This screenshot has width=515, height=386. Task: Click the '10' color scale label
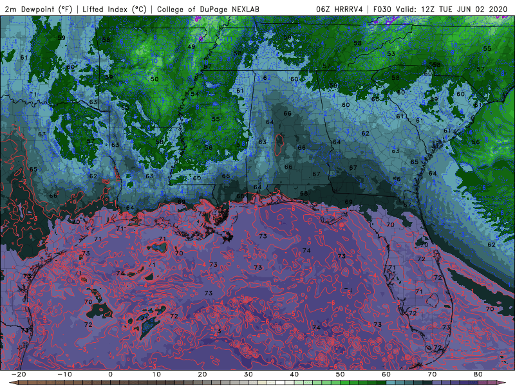coord(156,374)
